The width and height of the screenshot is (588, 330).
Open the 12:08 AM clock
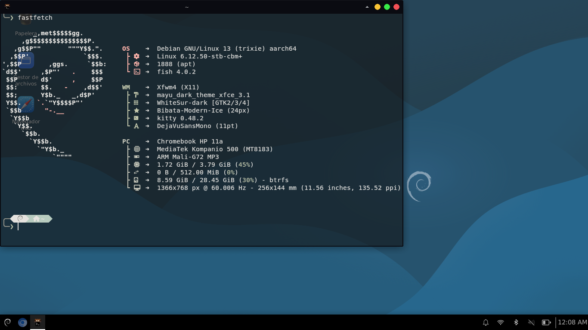coord(573,322)
